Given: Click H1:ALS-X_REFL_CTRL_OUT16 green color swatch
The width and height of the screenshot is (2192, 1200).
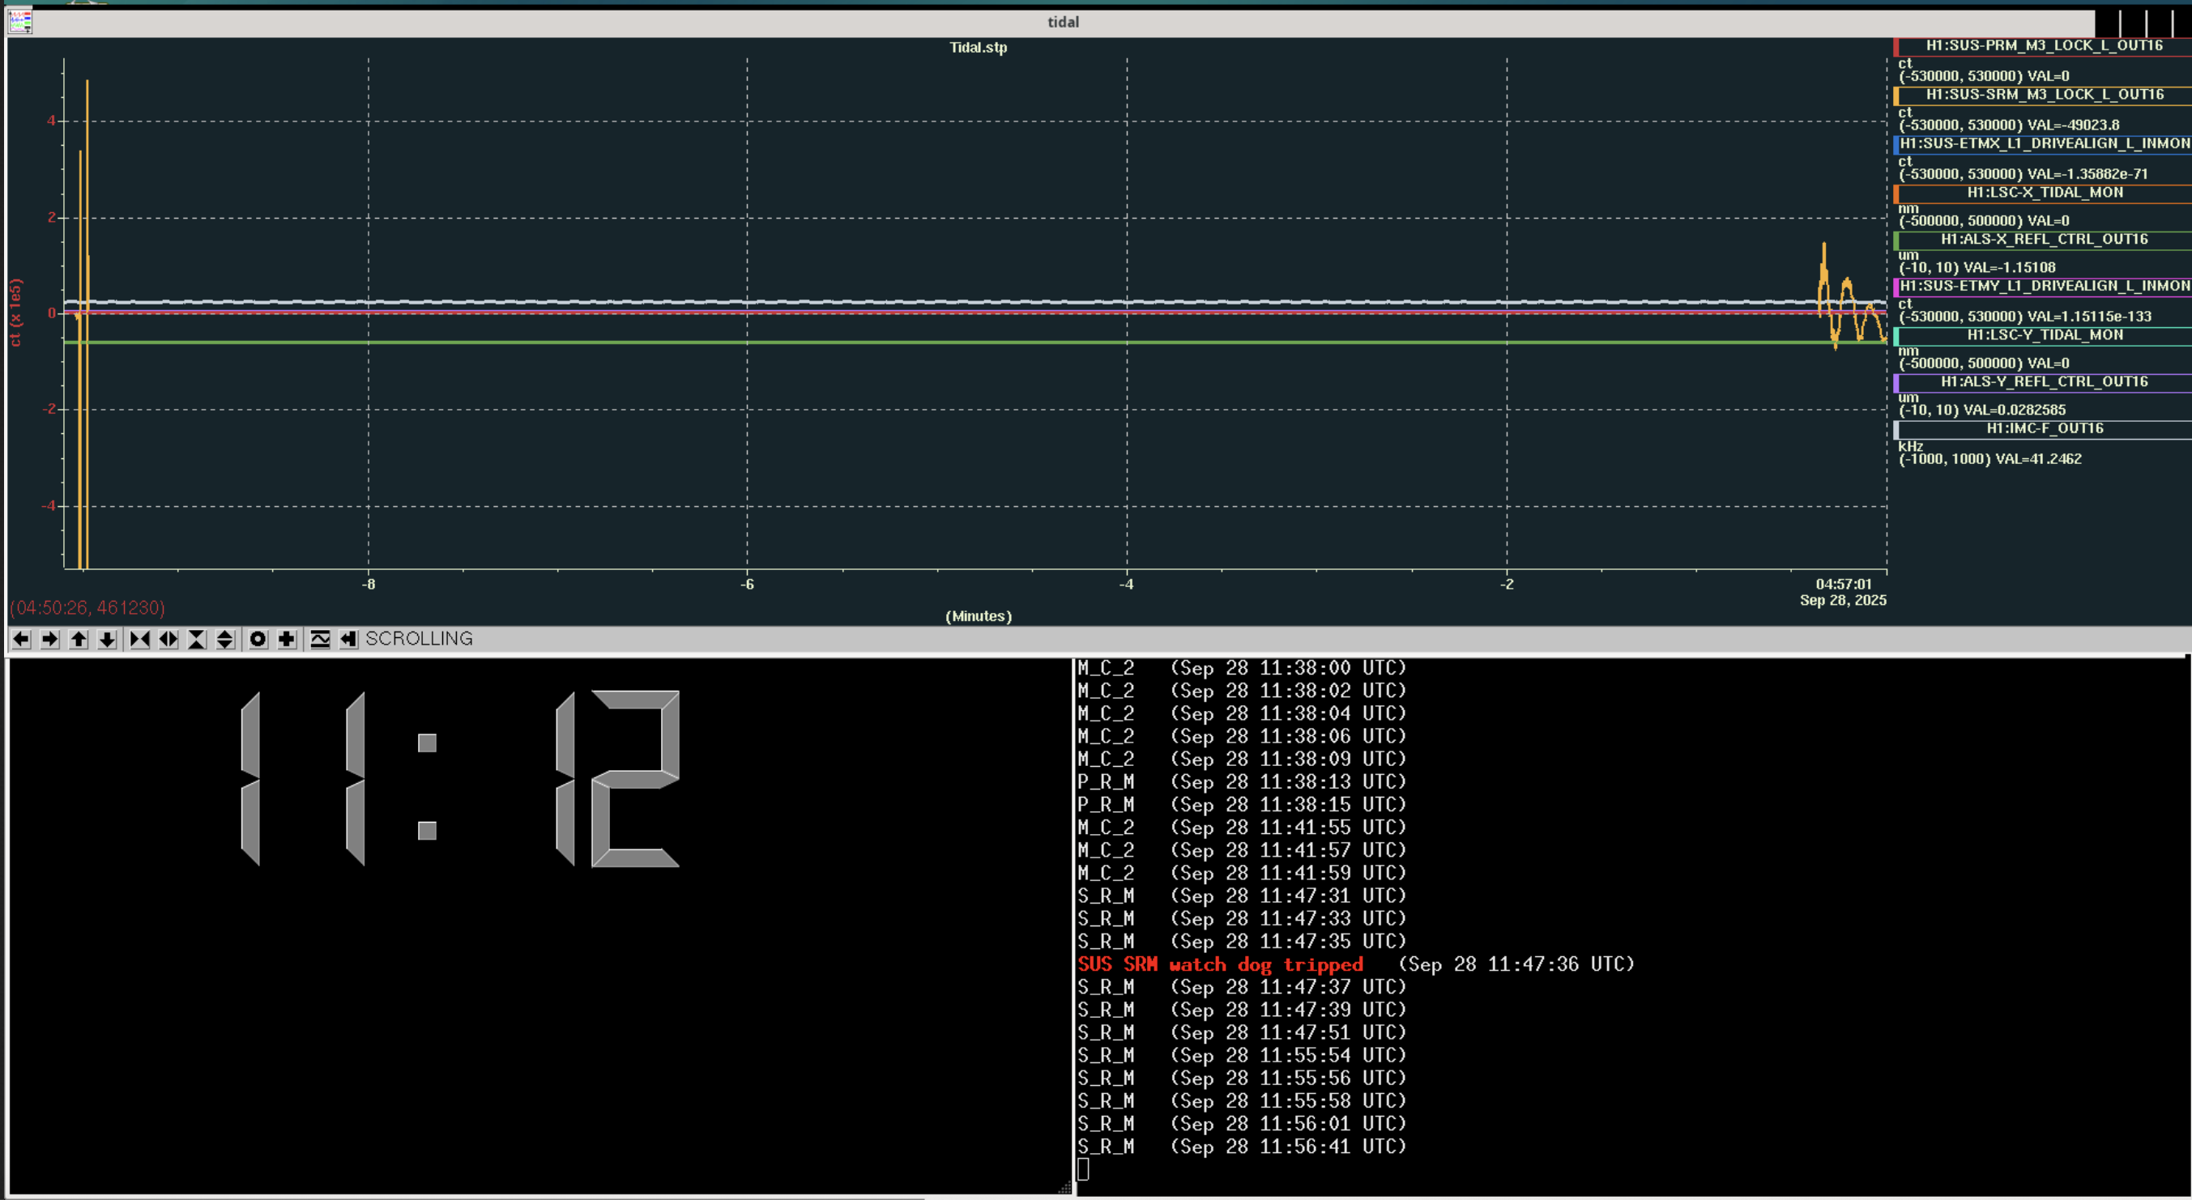Looking at the screenshot, I should [1896, 240].
